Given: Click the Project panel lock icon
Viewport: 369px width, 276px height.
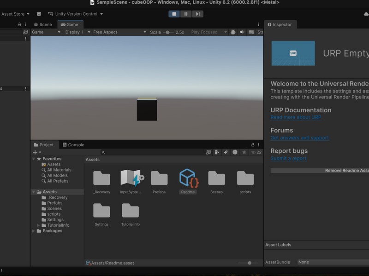Looking at the screenshot, I should pyautogui.click(x=252, y=145).
